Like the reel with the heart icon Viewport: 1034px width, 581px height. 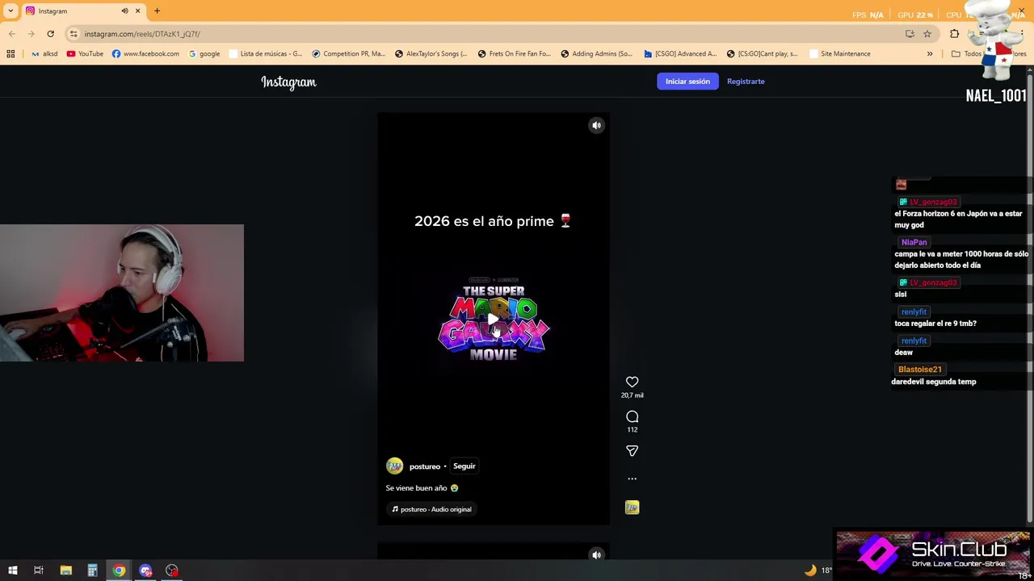[x=632, y=382]
